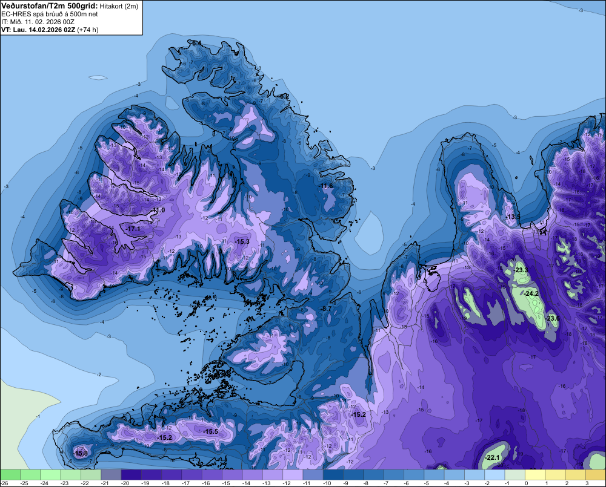Image resolution: width=606 pixels, height=487 pixels.
Task: Click the -13.5 temperature label
Action: [513, 217]
